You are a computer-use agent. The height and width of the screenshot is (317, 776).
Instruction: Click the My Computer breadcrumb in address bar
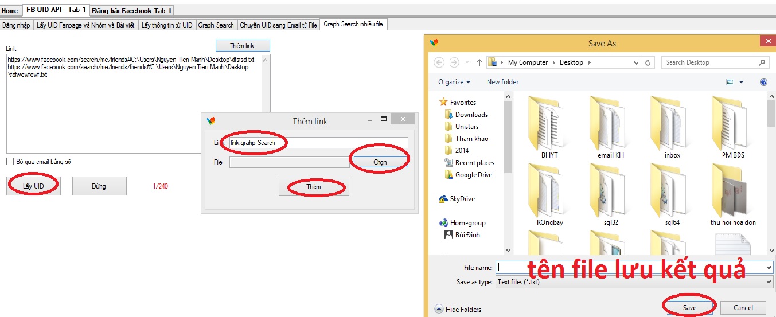tap(528, 62)
